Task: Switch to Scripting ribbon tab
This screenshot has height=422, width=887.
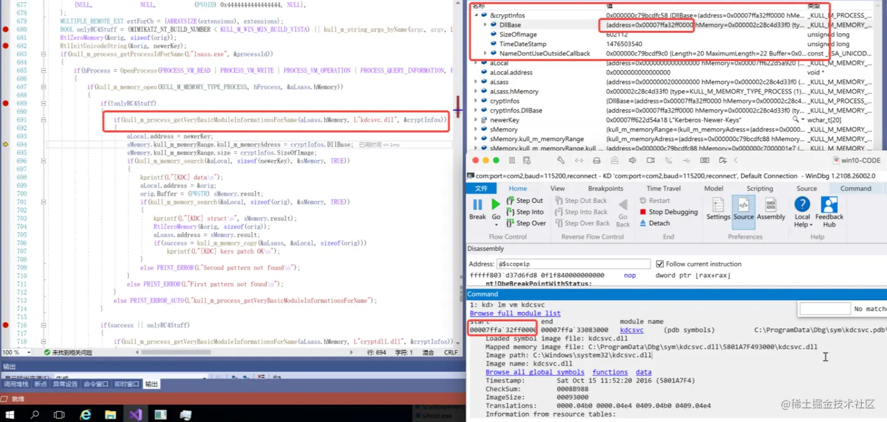Action: [760, 189]
